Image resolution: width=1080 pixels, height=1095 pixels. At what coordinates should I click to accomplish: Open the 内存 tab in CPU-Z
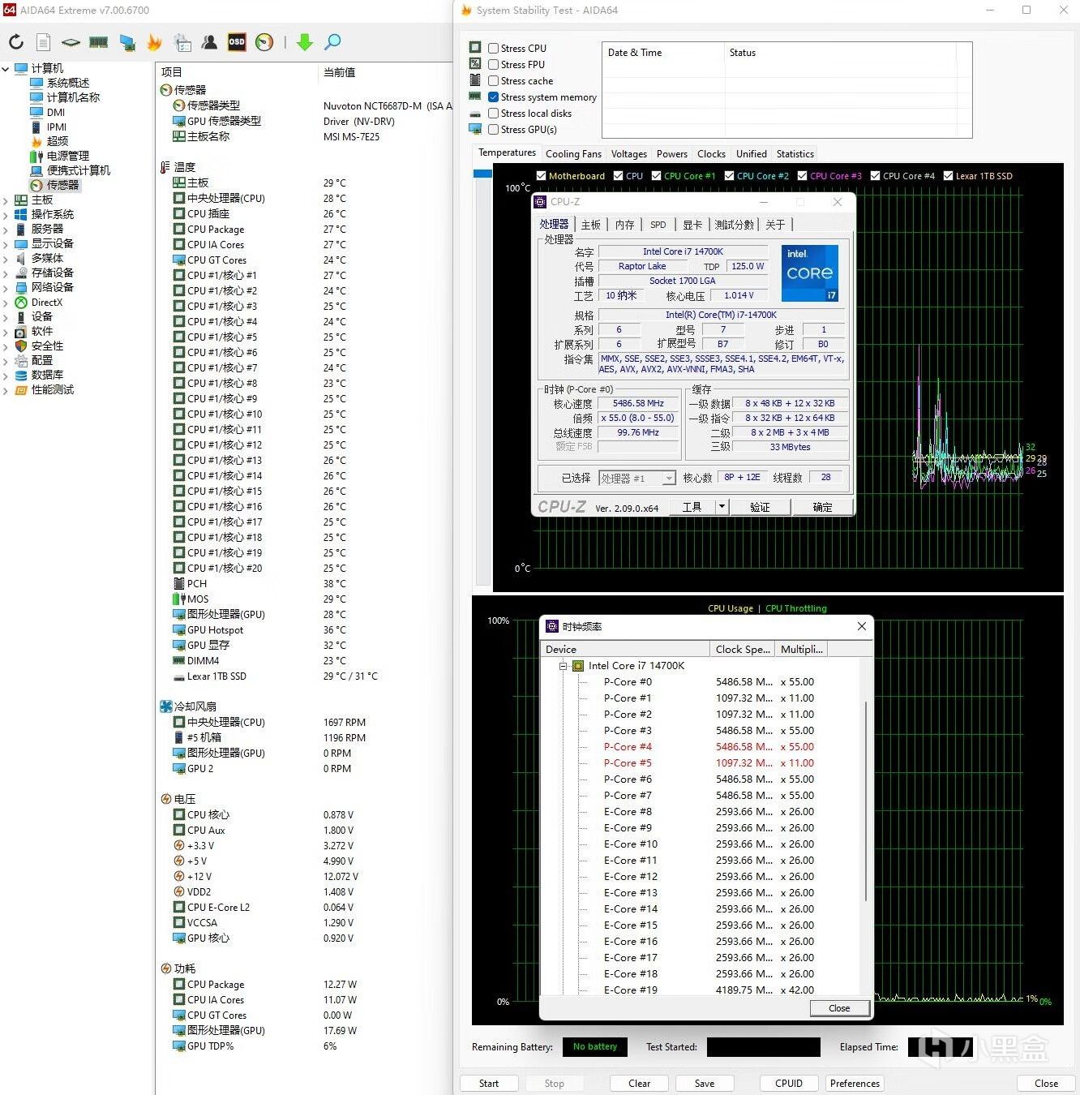(624, 225)
